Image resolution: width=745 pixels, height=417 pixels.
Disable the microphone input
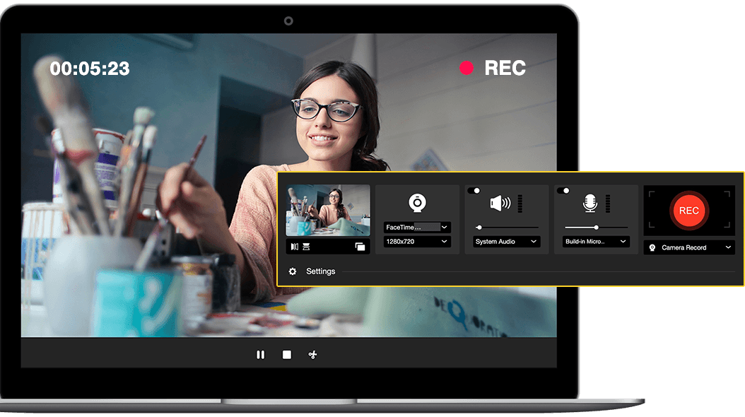pos(562,189)
